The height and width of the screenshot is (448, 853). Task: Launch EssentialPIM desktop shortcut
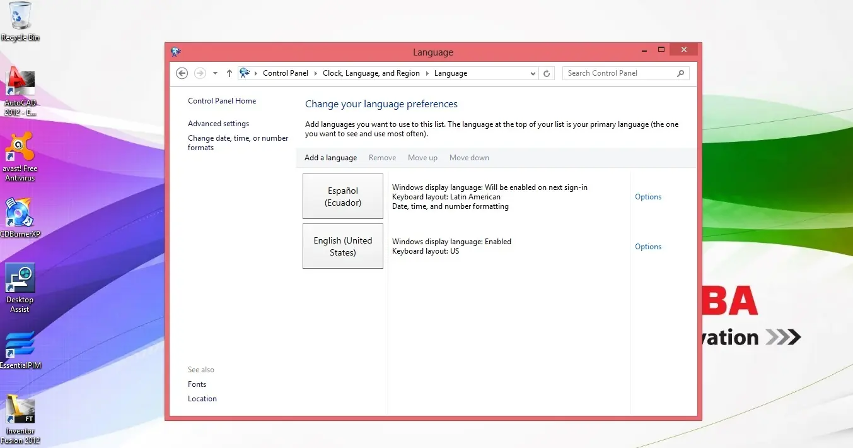(x=20, y=350)
